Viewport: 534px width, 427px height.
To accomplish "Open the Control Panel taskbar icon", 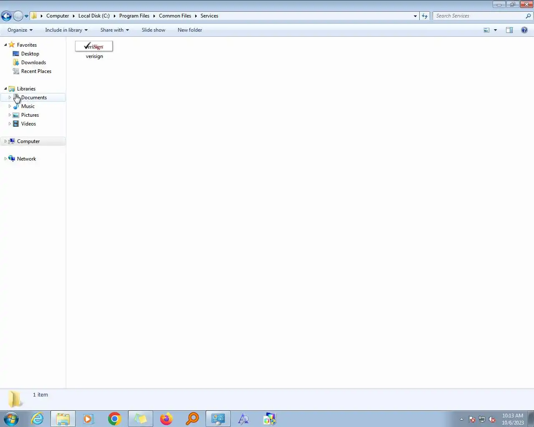I will click(218, 419).
